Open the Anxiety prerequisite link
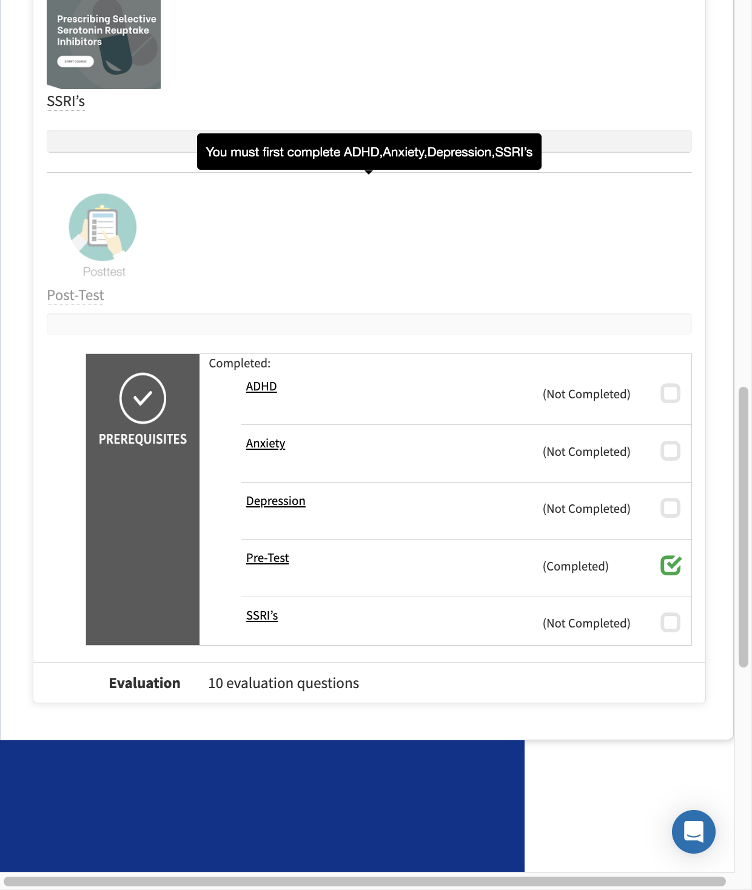The image size is (752, 890). coord(266,443)
